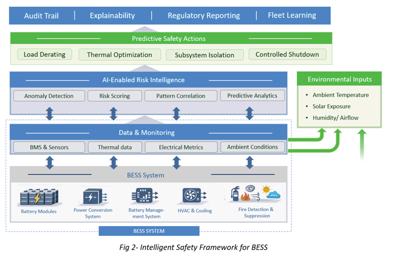
Task: Select the Audit Trail label
Action: (41, 16)
